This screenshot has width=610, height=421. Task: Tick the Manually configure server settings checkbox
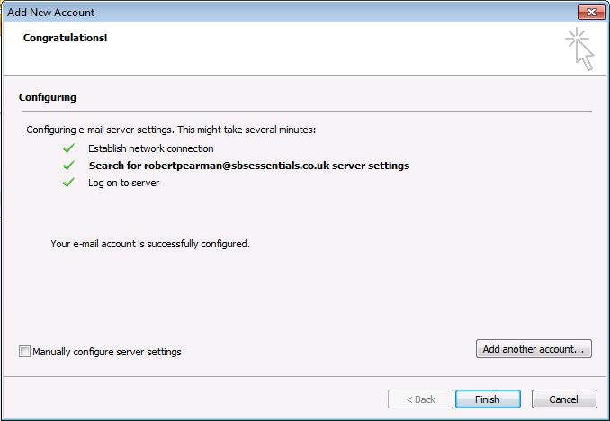pos(24,352)
